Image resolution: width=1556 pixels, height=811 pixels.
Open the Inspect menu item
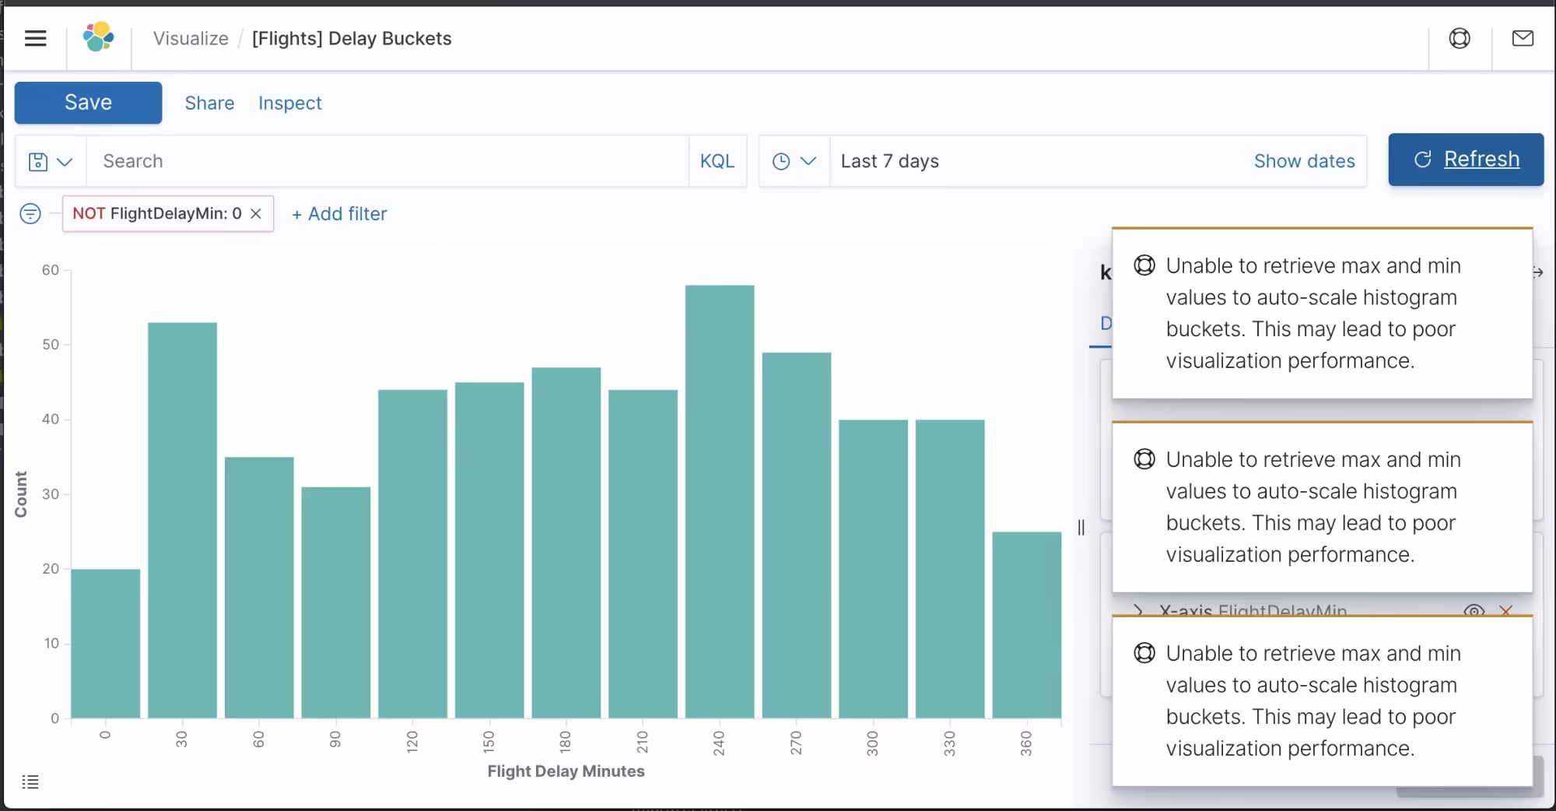tap(289, 103)
